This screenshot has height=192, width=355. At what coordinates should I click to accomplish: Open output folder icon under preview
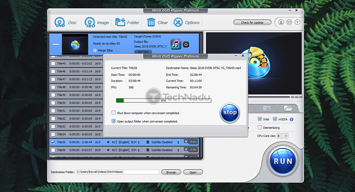pyautogui.click(x=288, y=109)
